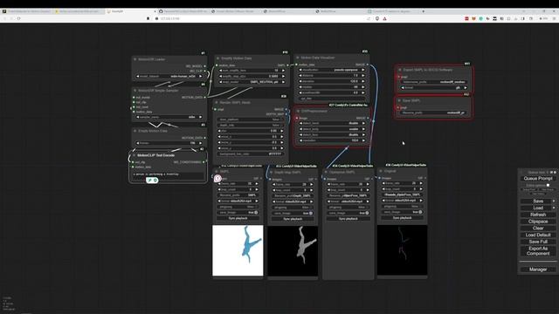Collapse the MotionDiff Simple Sampler node dot
This screenshot has height=314, width=559.
(x=135, y=91)
